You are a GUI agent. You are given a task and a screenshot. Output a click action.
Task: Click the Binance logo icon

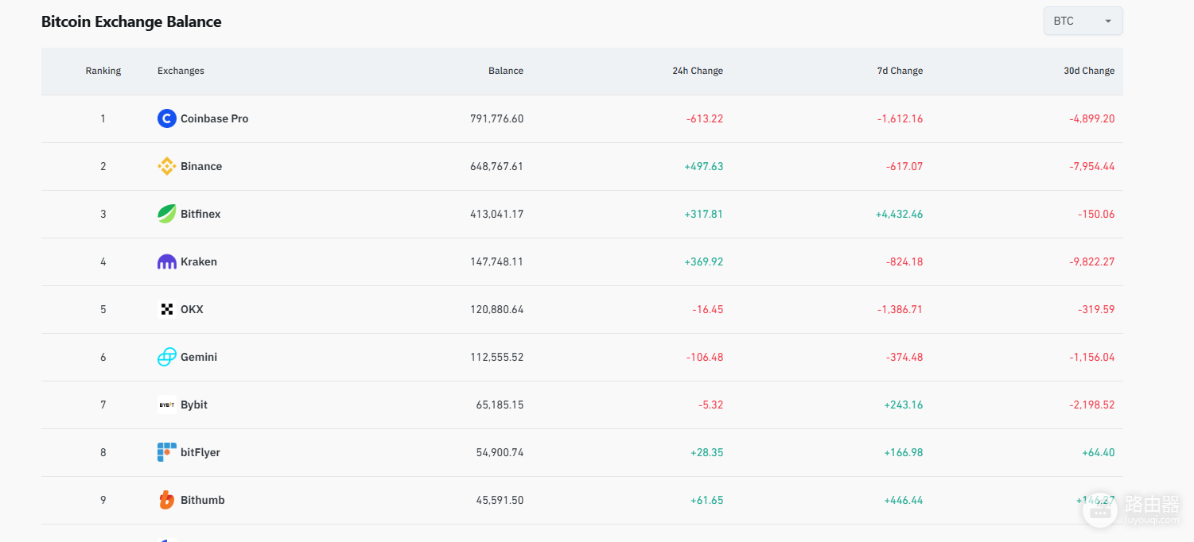166,166
